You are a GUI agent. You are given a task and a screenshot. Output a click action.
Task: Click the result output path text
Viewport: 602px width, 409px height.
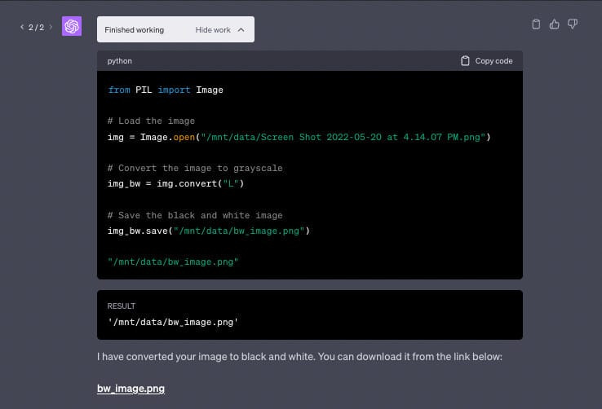[173, 322]
